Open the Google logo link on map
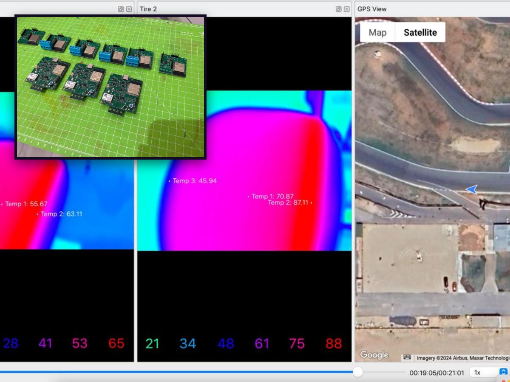 374,355
